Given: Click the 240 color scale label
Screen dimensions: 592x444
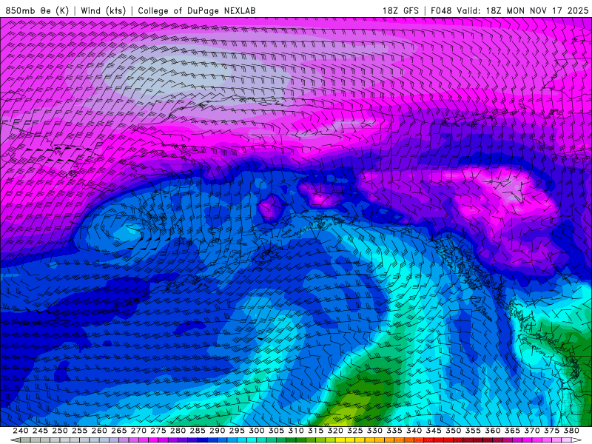Looking at the screenshot, I should tap(21, 431).
